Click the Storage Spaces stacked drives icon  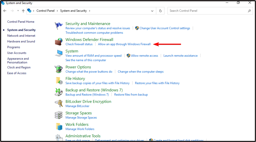pos(59,115)
